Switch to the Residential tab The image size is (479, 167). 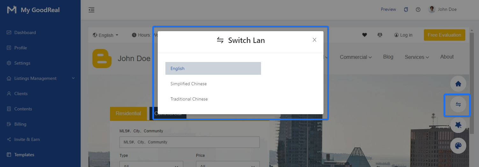[x=128, y=114]
